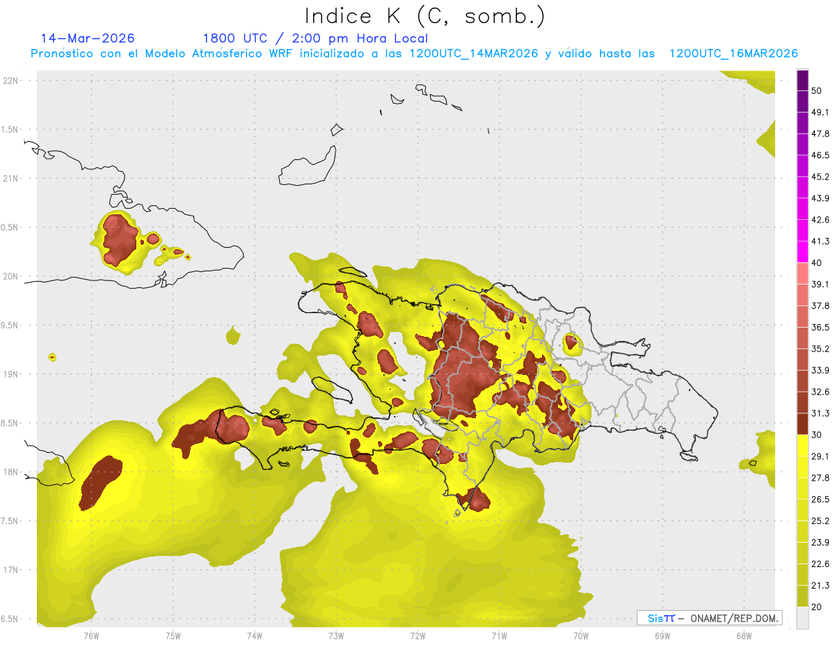Click the longitude axis label '75W'
The height and width of the screenshot is (645, 835).
click(173, 635)
